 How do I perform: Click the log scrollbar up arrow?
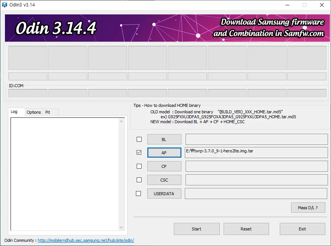(x=121, y=121)
